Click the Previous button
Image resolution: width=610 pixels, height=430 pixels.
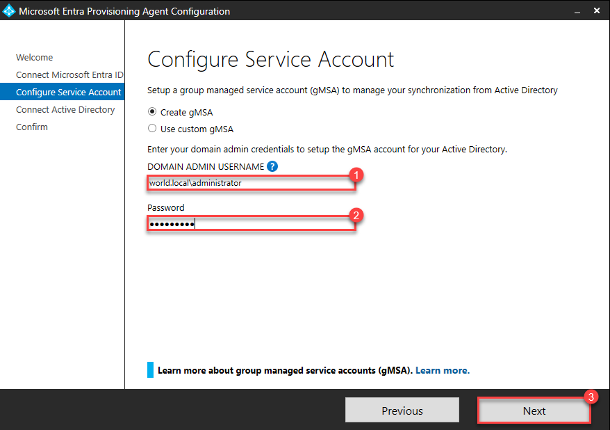[402, 410]
